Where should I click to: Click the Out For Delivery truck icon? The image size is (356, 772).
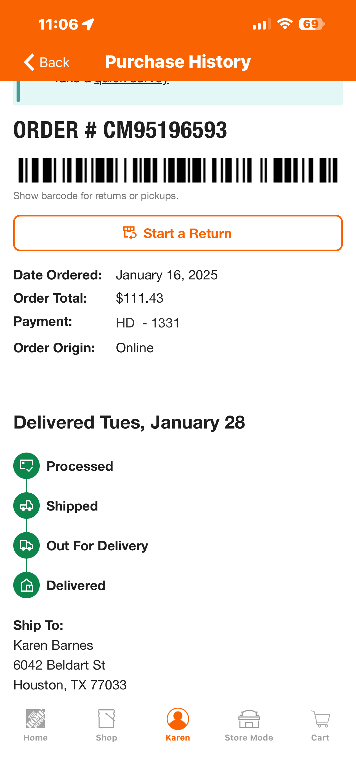[x=26, y=545]
